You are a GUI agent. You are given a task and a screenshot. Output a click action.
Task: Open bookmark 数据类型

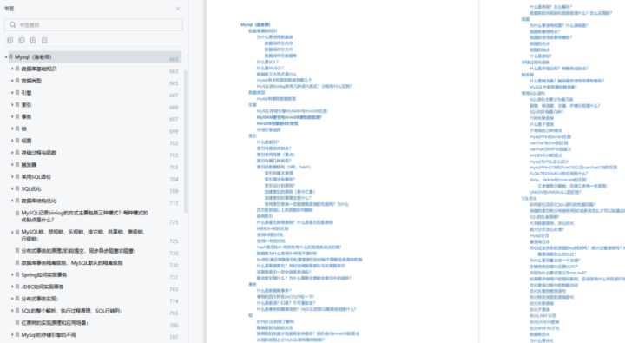coord(31,81)
